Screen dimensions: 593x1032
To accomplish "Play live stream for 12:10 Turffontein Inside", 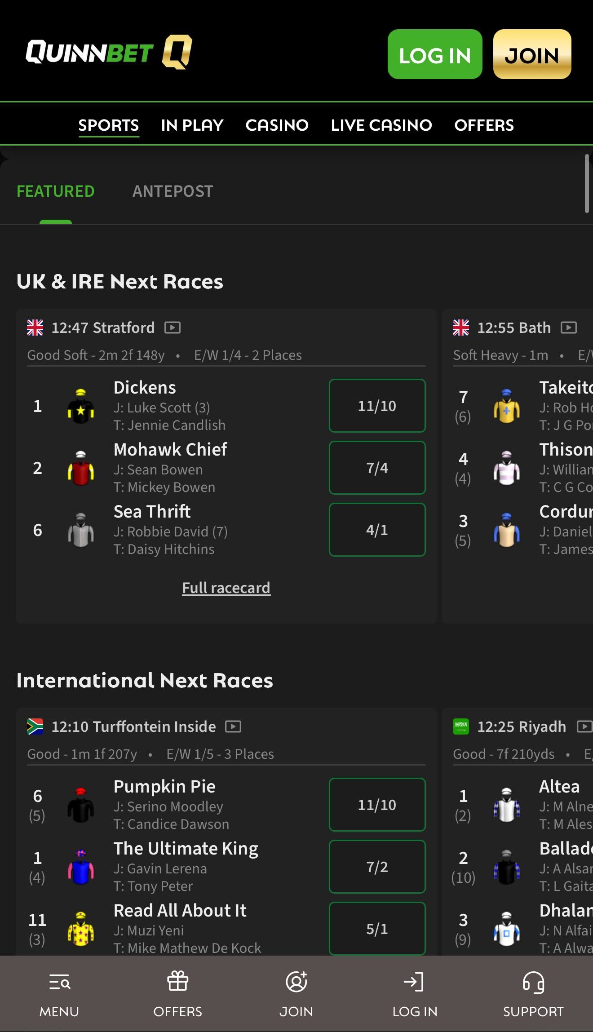I will click(233, 726).
